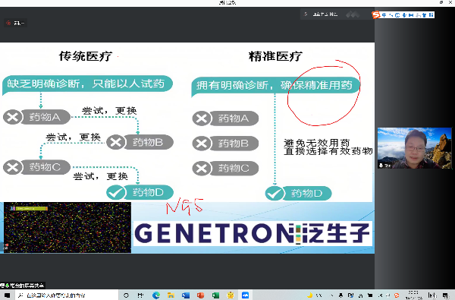Launch Microsoft Edge from the taskbar
This screenshot has width=455, height=300.
(x=156, y=295)
